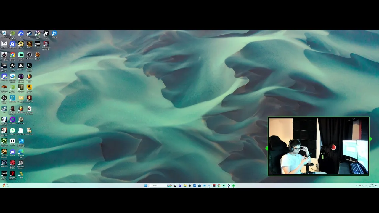Expand the system tray hidden icons chevron
The image size is (379, 213).
click(356, 185)
